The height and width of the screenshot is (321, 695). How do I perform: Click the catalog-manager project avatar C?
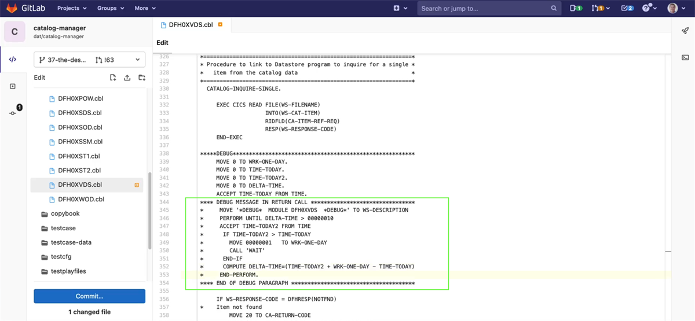(x=14, y=31)
